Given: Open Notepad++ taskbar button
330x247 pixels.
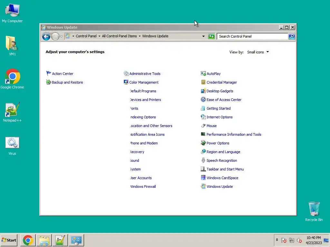Looking at the screenshot, I should click(60, 240).
